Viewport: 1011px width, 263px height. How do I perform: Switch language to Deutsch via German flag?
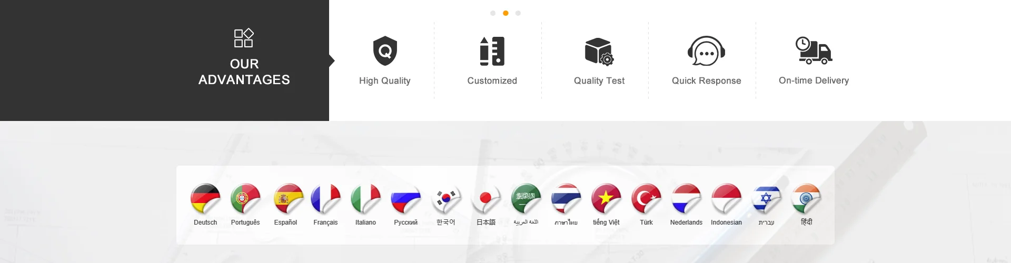[x=205, y=198]
